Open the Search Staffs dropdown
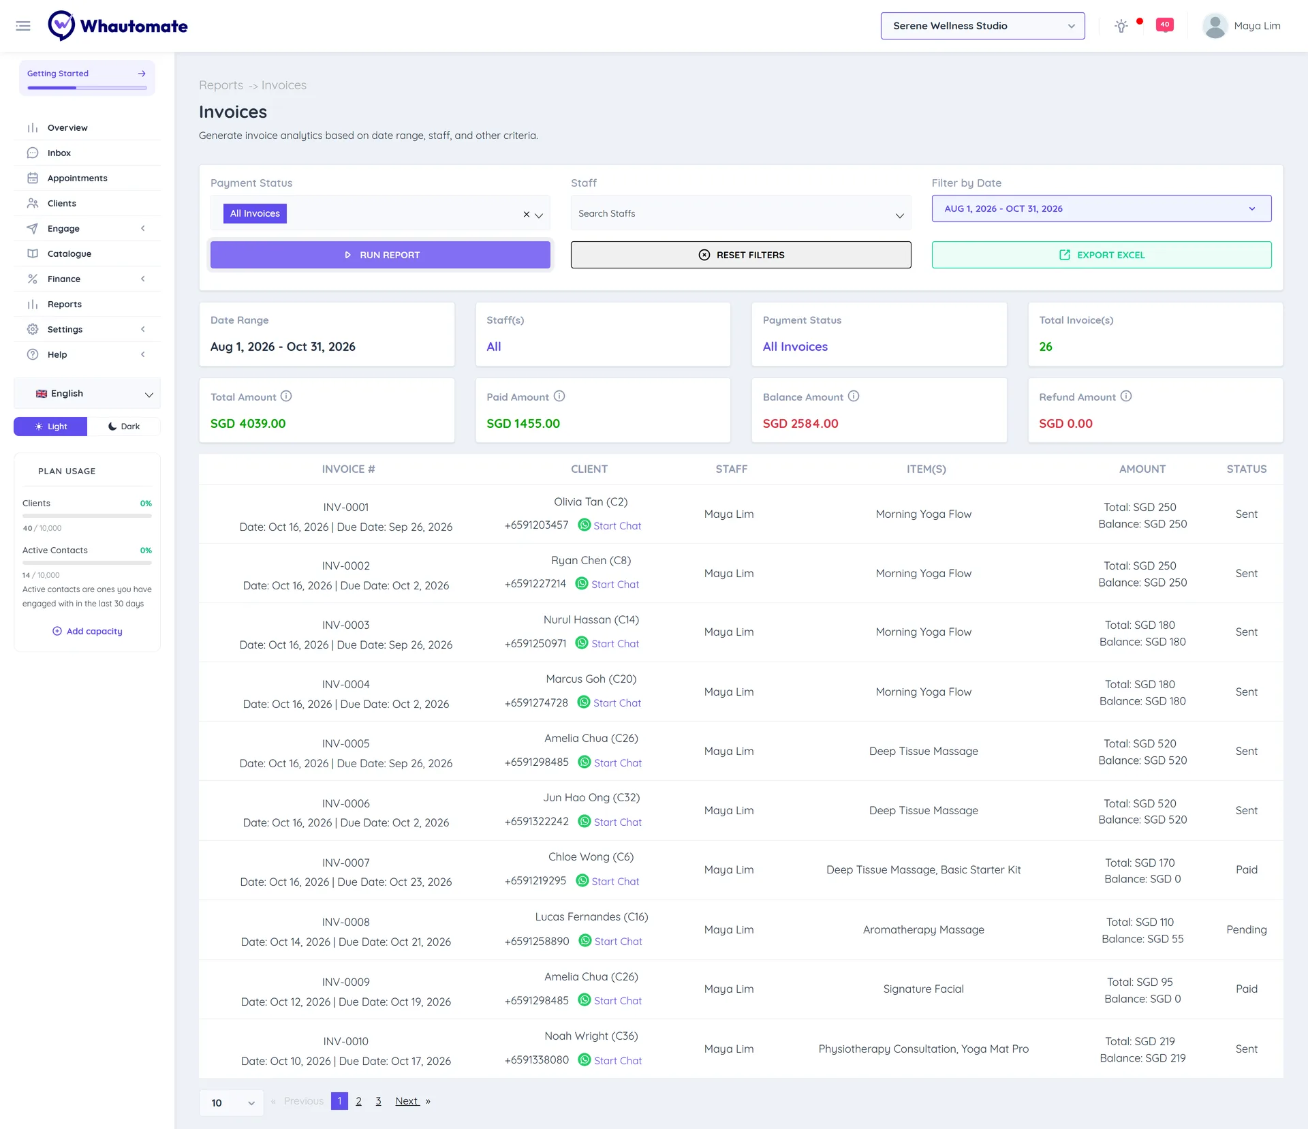The height and width of the screenshot is (1129, 1308). click(741, 213)
